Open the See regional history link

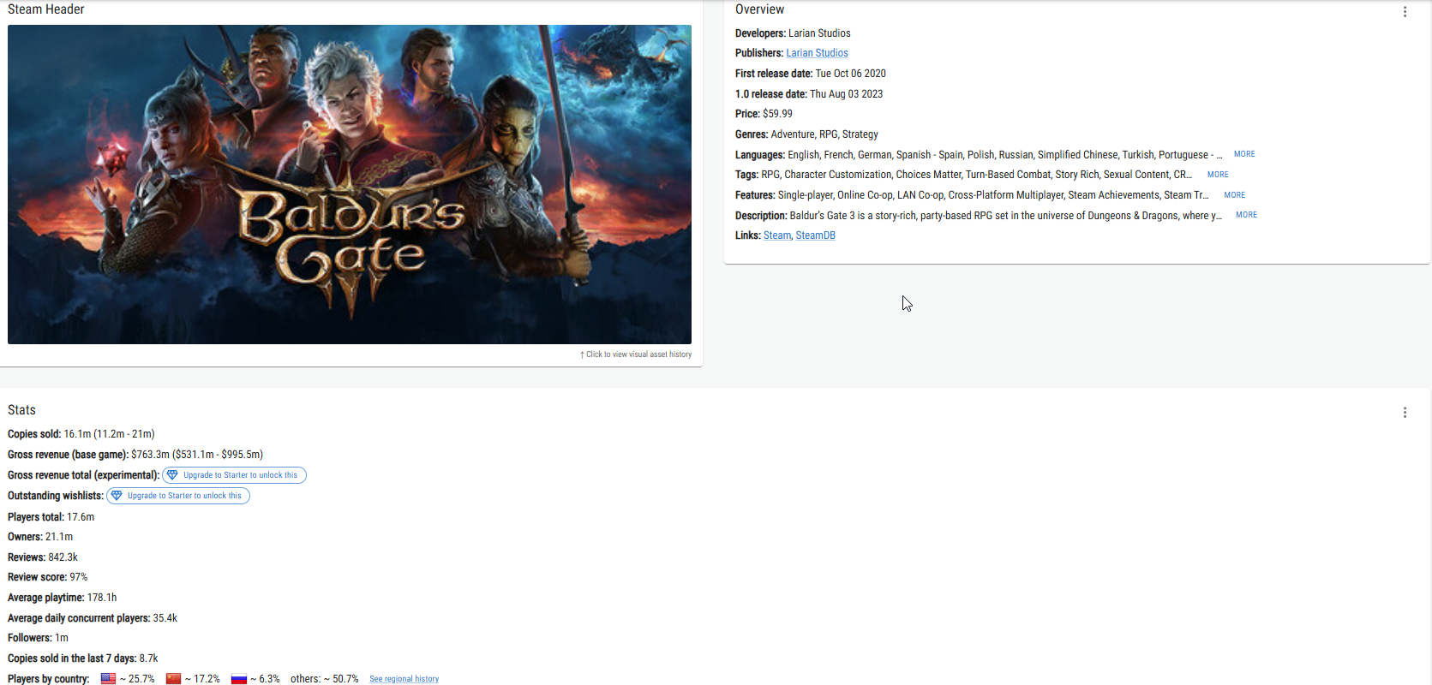tap(404, 679)
